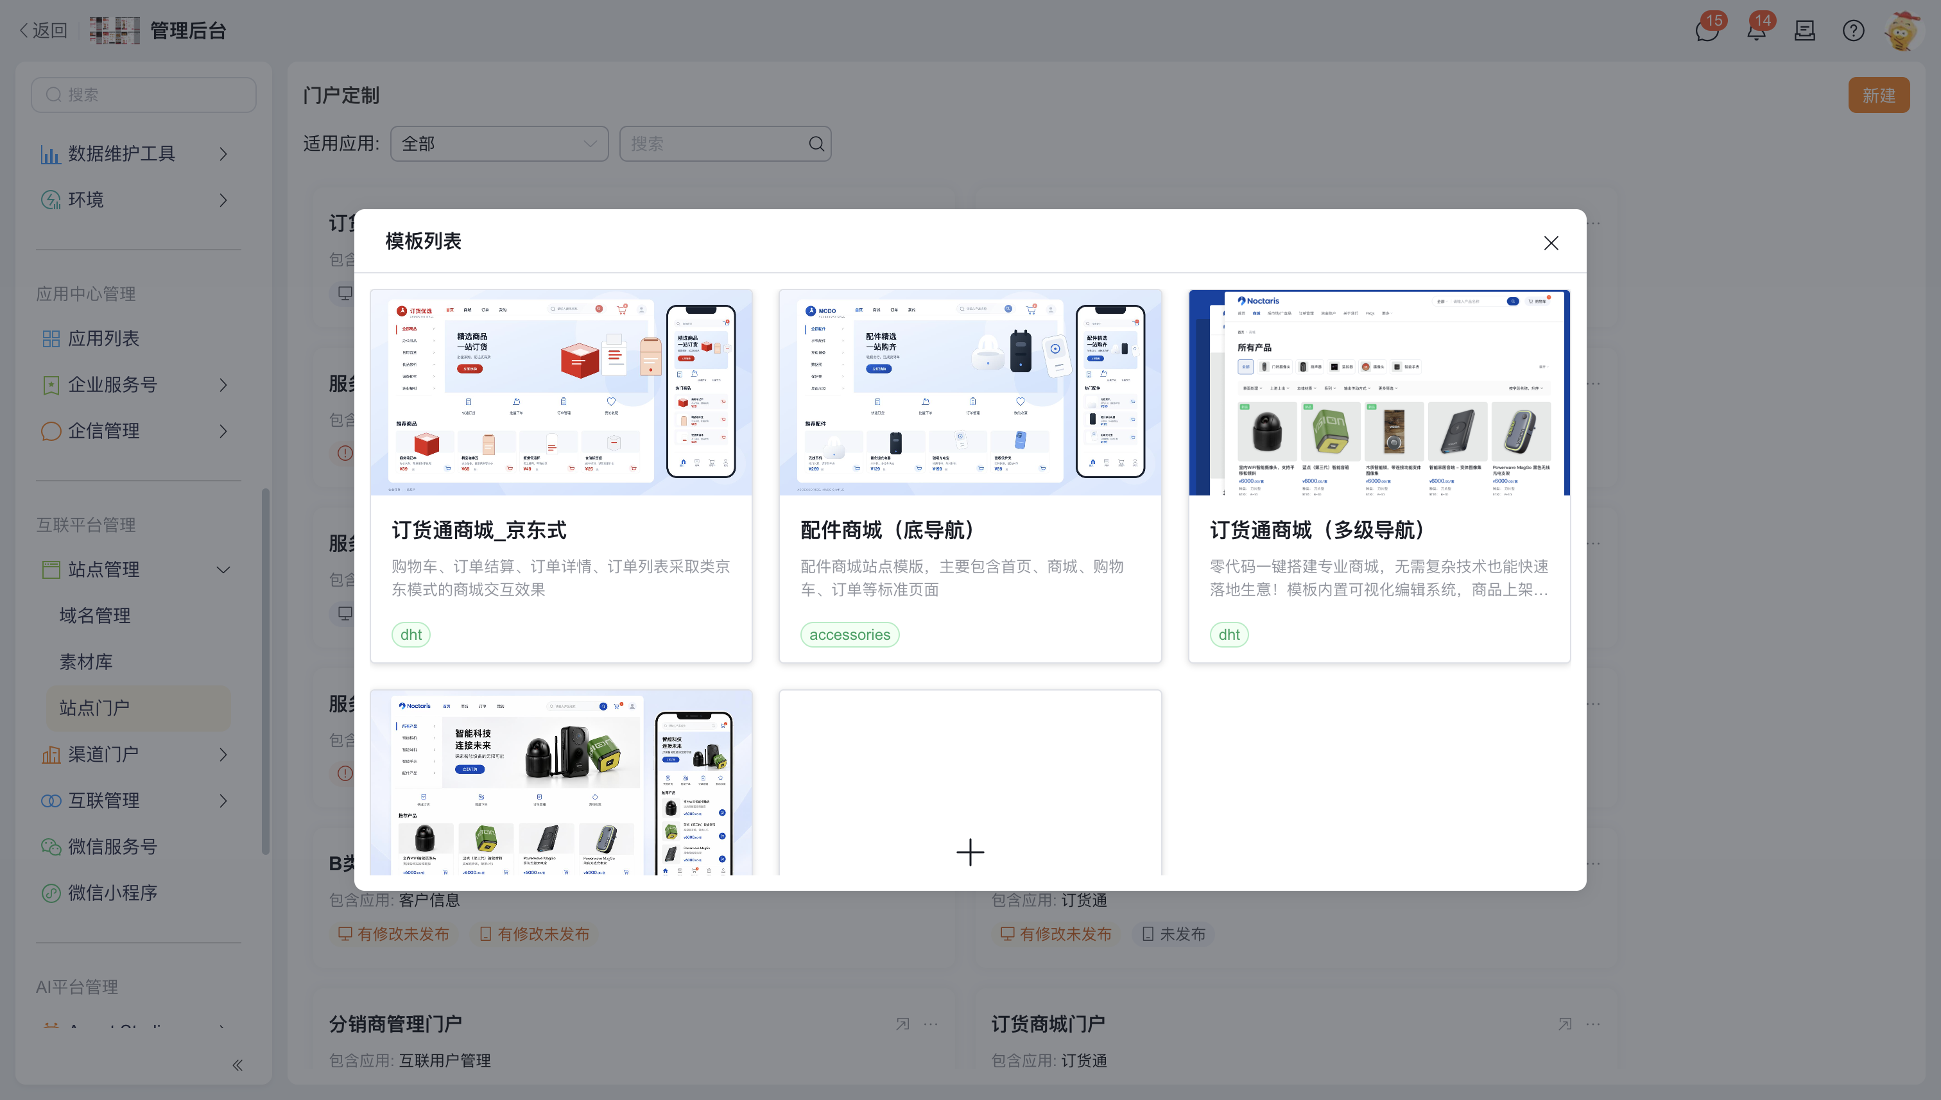Click the dht tag on 订货通商城（多级导航） card
The image size is (1941, 1100).
(x=1229, y=635)
